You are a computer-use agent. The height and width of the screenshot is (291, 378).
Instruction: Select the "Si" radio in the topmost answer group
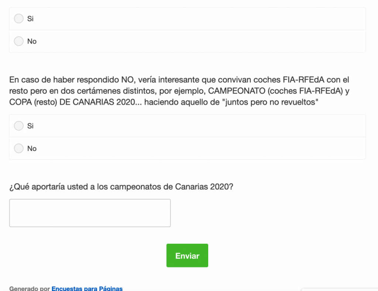[x=18, y=18]
